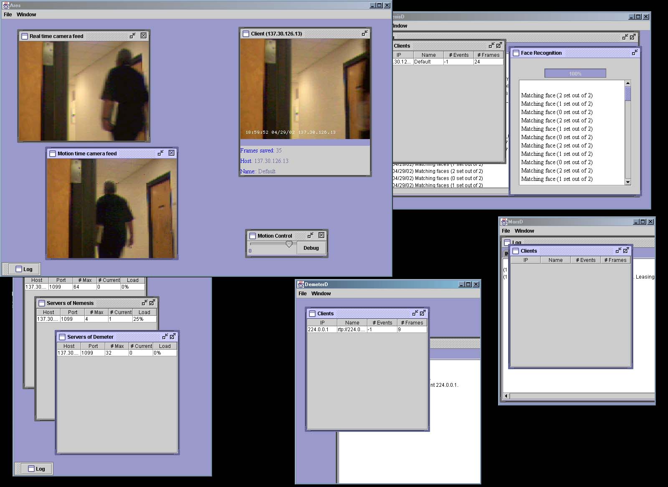Iconify the Face Recognition frame
Image resolution: width=668 pixels, height=487 pixels.
[635, 53]
